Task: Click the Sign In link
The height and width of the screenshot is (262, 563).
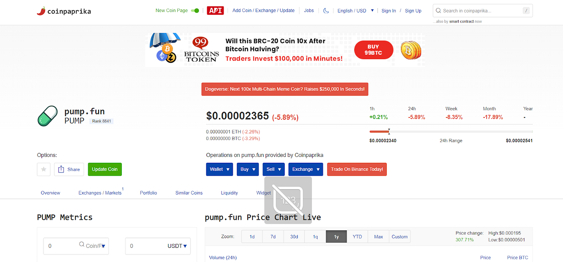Action: (x=388, y=11)
